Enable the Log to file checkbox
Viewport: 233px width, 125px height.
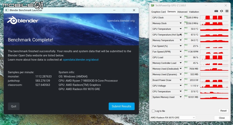(x=153, y=111)
